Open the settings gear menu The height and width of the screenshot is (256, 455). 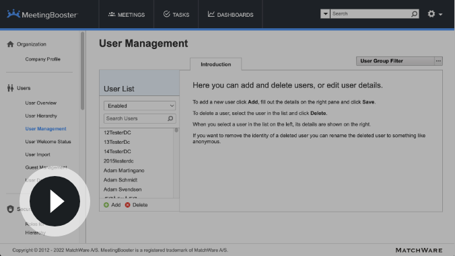[434, 14]
